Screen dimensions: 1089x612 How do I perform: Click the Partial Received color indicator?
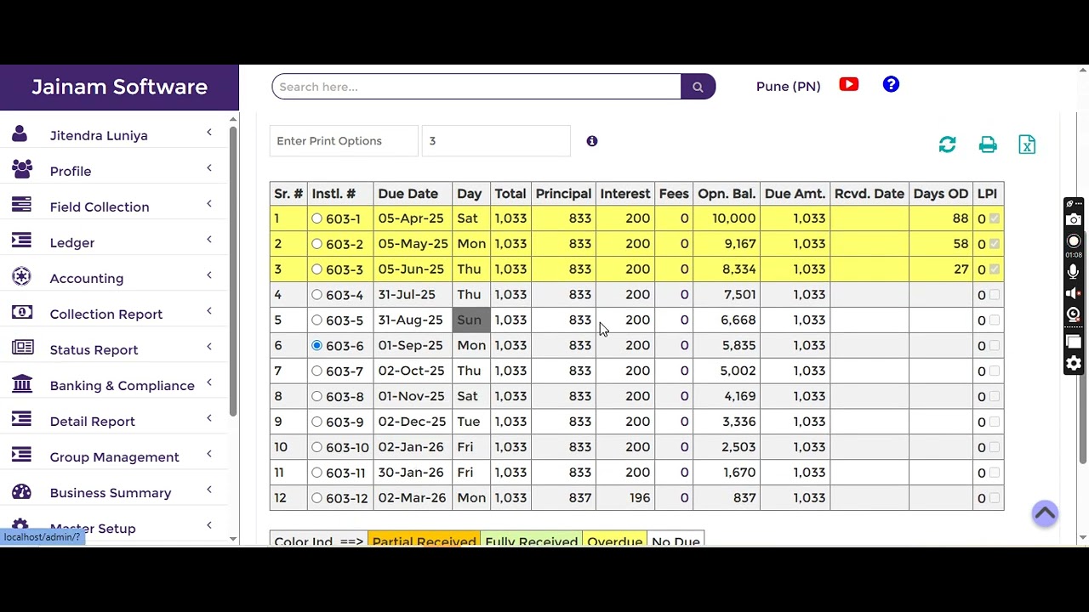pyautogui.click(x=424, y=539)
